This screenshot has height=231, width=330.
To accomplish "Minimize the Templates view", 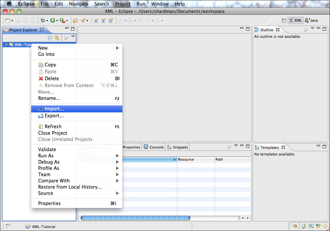I will (x=318, y=146).
